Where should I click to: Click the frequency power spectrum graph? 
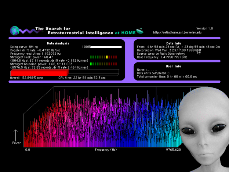[x=102, y=117]
